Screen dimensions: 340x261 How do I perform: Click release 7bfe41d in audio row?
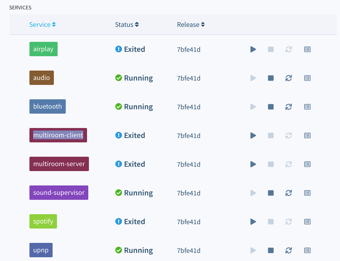point(189,78)
